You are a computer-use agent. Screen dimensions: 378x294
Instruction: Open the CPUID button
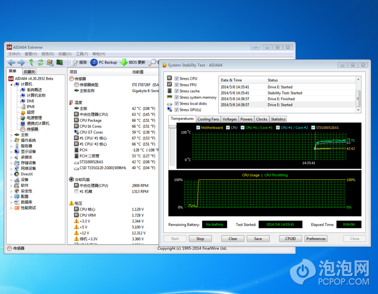tap(290, 239)
